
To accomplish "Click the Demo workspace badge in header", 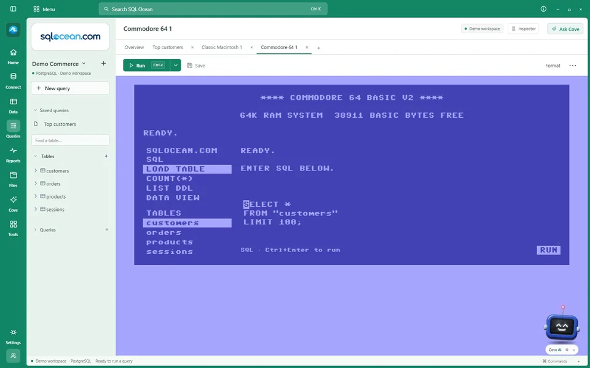I will (482, 29).
